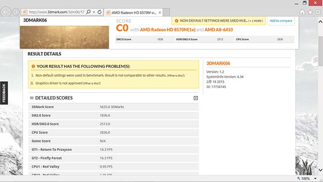Open the Feedback side tab

coord(4,93)
